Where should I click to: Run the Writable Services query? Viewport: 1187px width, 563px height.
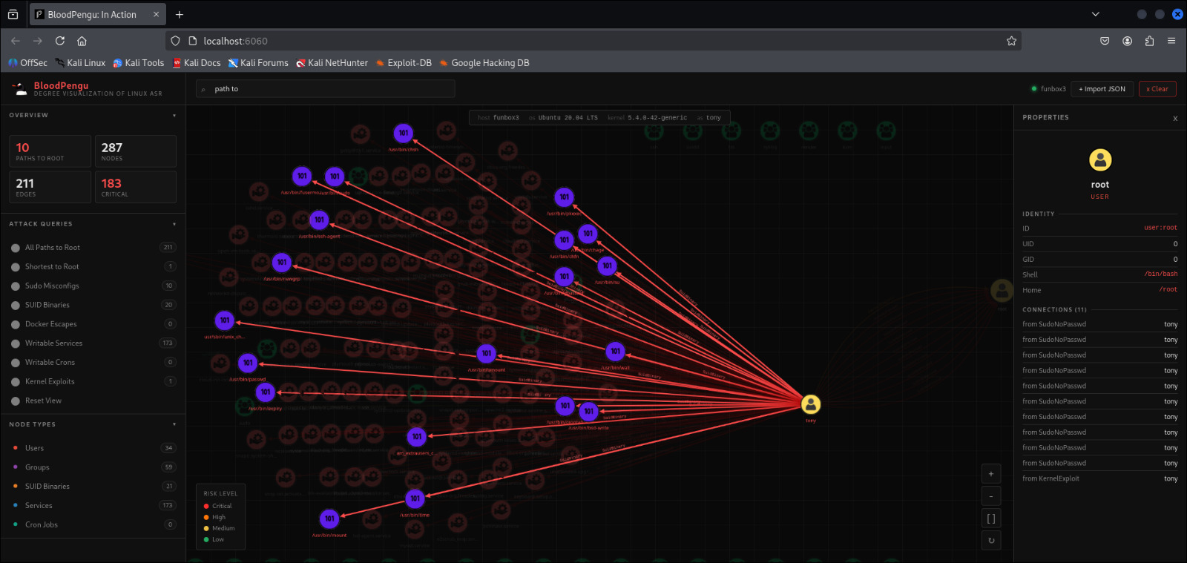[x=93, y=343]
